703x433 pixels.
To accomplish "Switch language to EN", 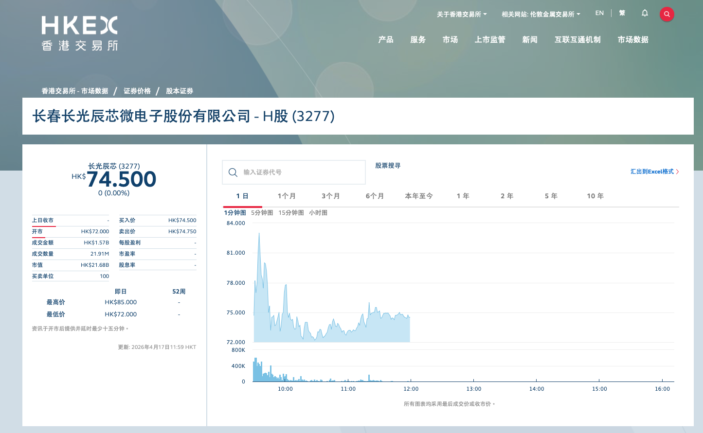I will coord(599,13).
